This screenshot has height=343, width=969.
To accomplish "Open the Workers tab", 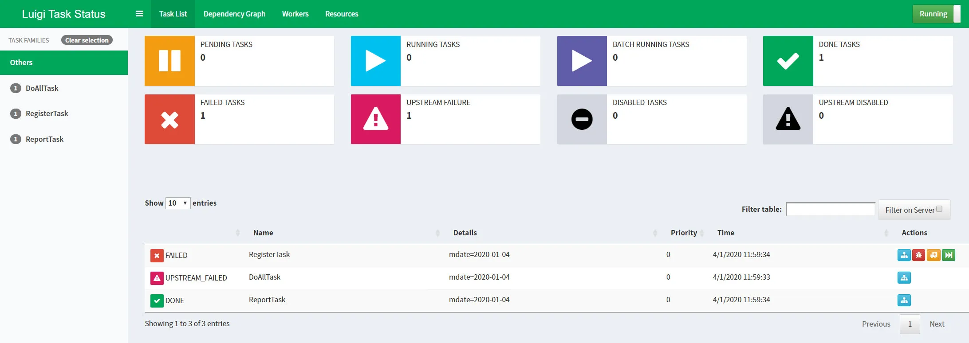I will tap(295, 14).
